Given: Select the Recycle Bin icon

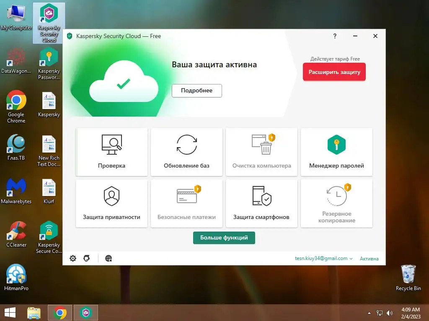Looking at the screenshot, I should point(408,278).
